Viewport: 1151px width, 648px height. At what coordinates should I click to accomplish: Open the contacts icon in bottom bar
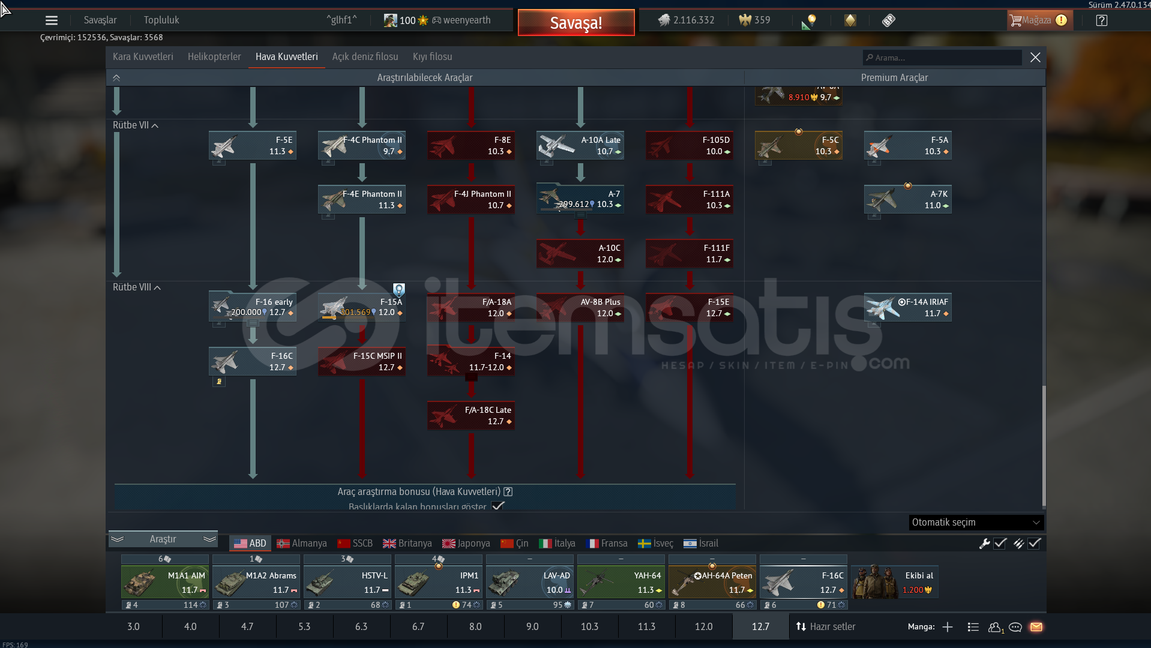[x=996, y=627]
